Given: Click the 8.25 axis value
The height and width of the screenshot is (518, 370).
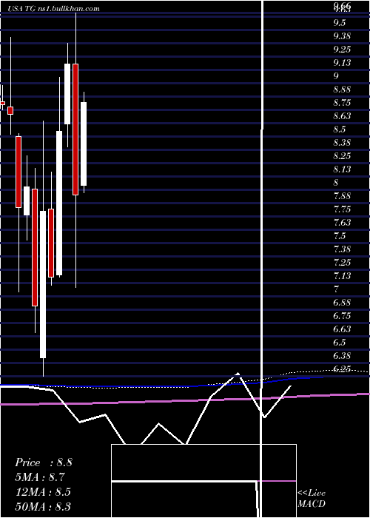Looking at the screenshot, I should (x=342, y=156).
